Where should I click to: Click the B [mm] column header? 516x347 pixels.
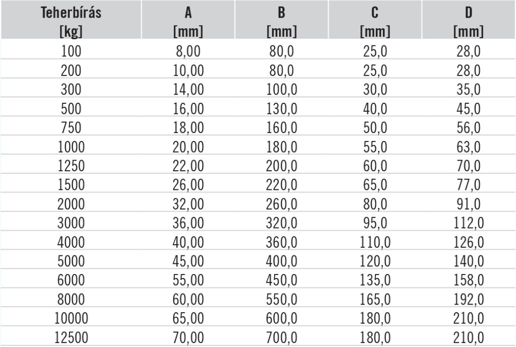point(281,20)
